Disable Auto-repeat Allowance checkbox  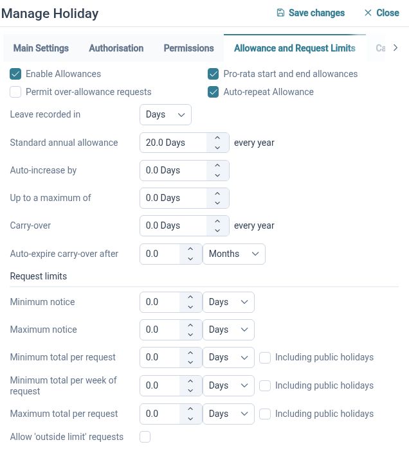pos(213,92)
